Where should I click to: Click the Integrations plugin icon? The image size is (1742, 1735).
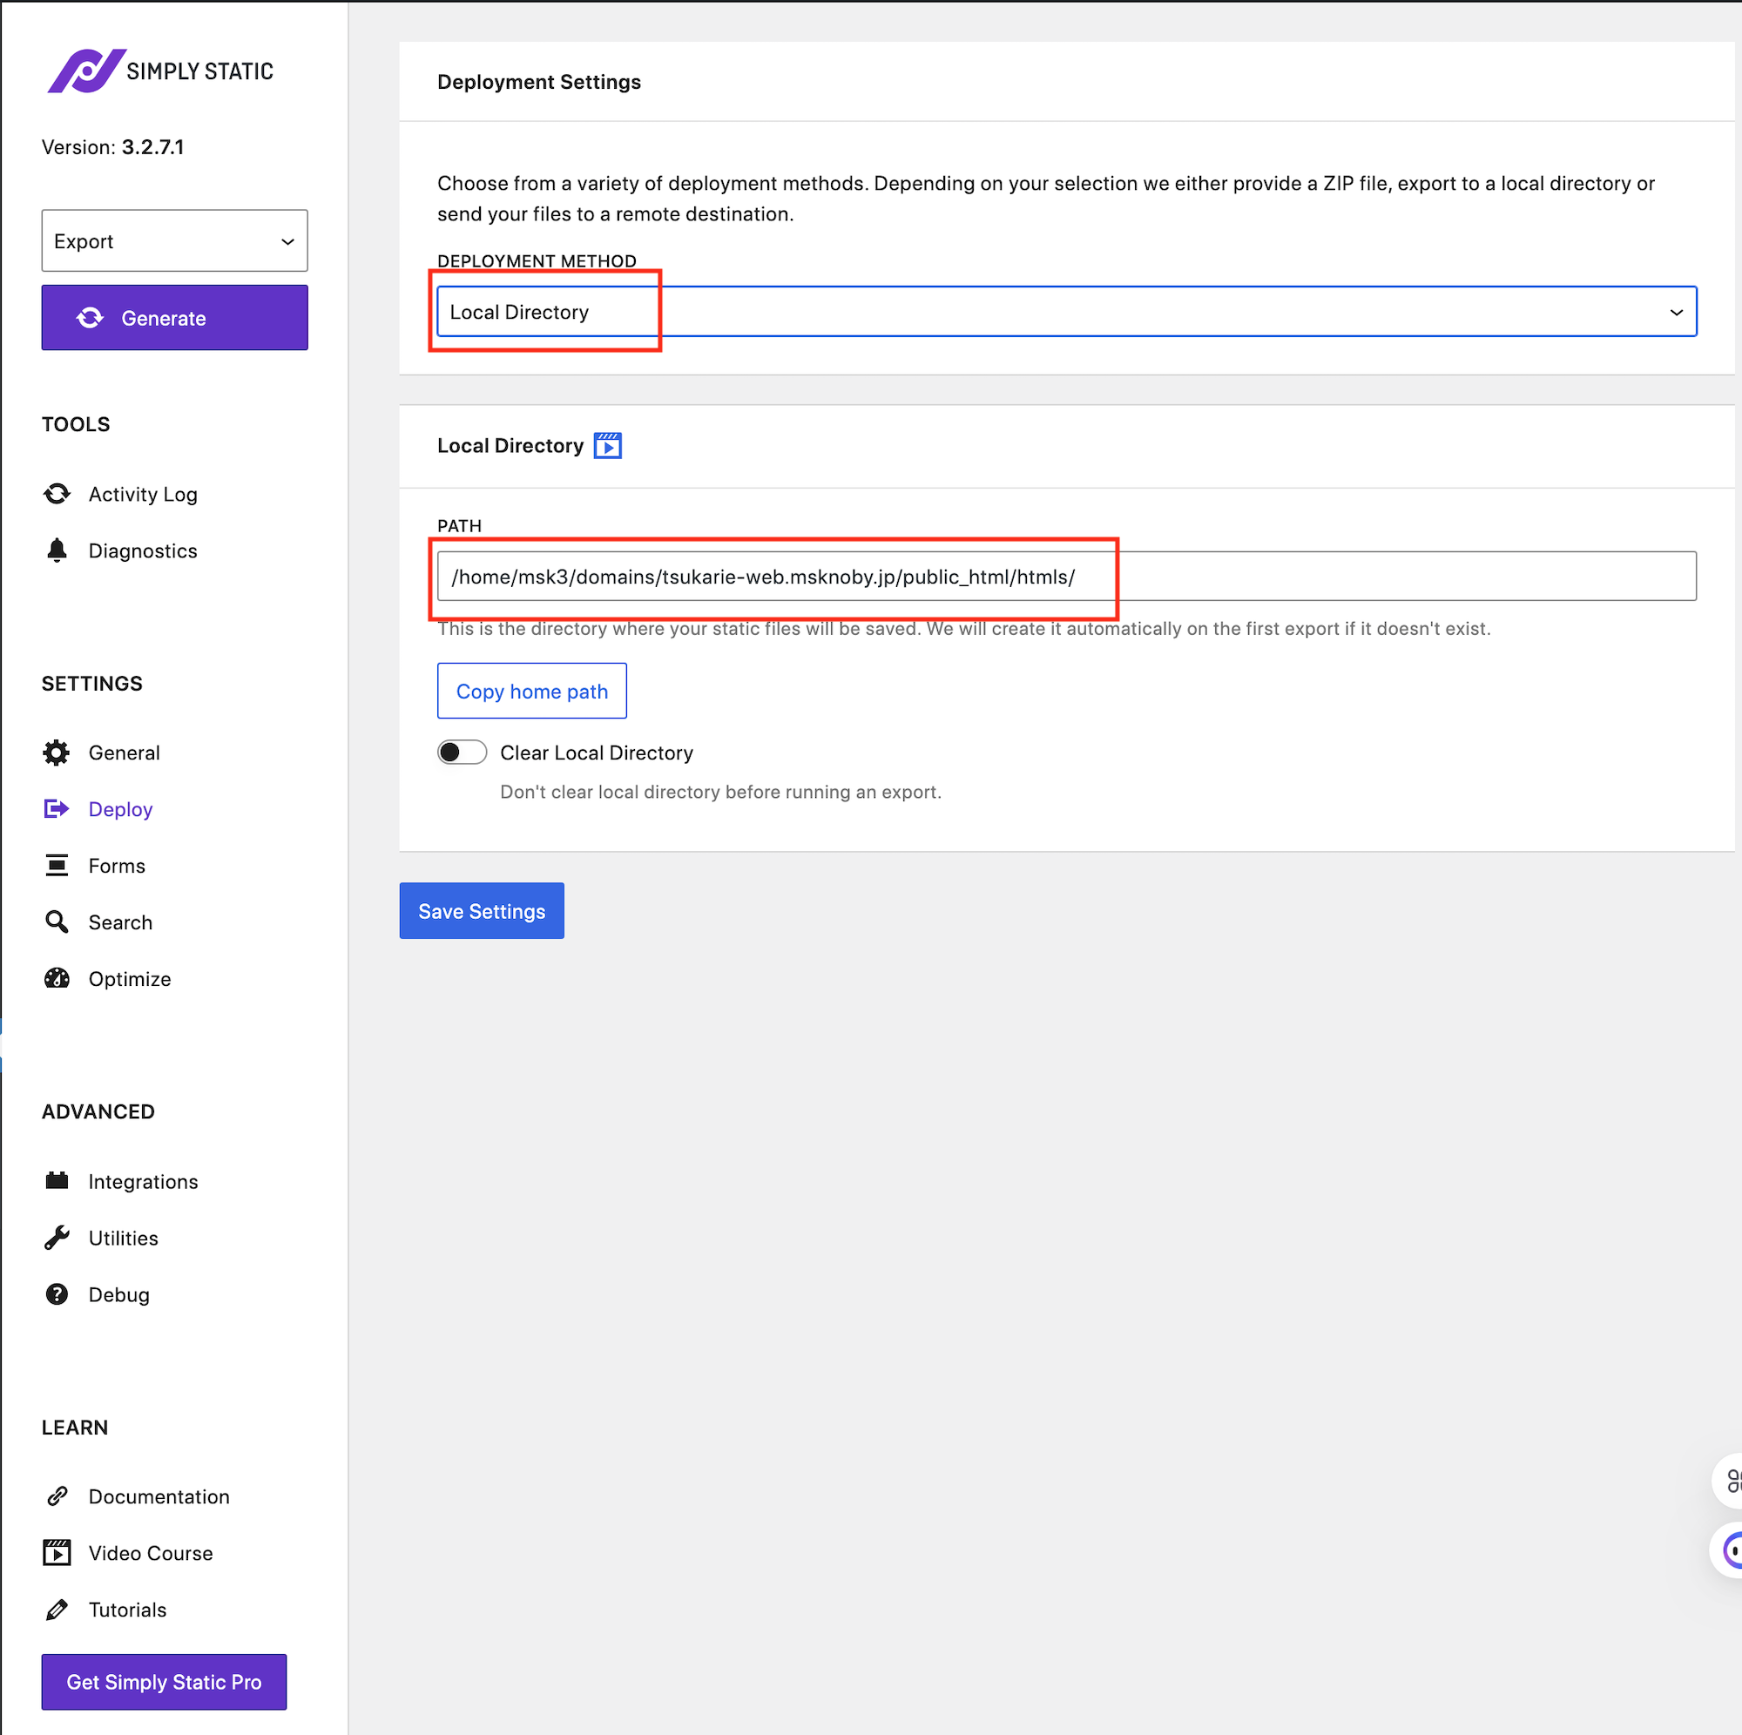[x=57, y=1180]
